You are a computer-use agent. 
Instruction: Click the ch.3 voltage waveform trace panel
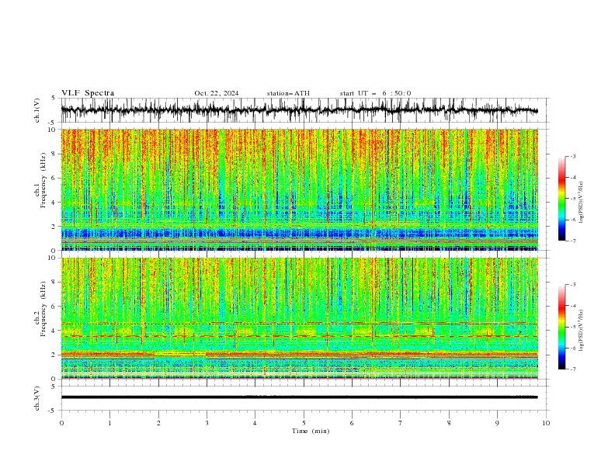pos(304,398)
